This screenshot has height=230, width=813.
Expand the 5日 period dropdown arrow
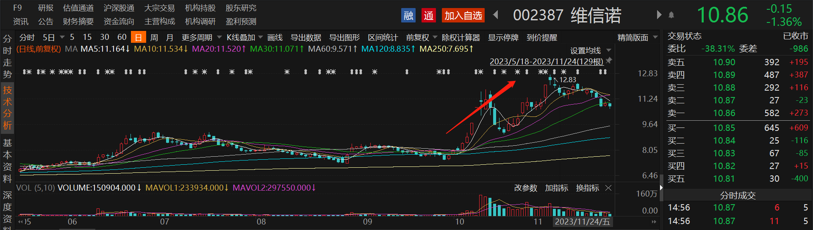pyautogui.click(x=62, y=37)
